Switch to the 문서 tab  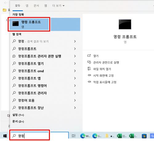[x=36, y=6]
